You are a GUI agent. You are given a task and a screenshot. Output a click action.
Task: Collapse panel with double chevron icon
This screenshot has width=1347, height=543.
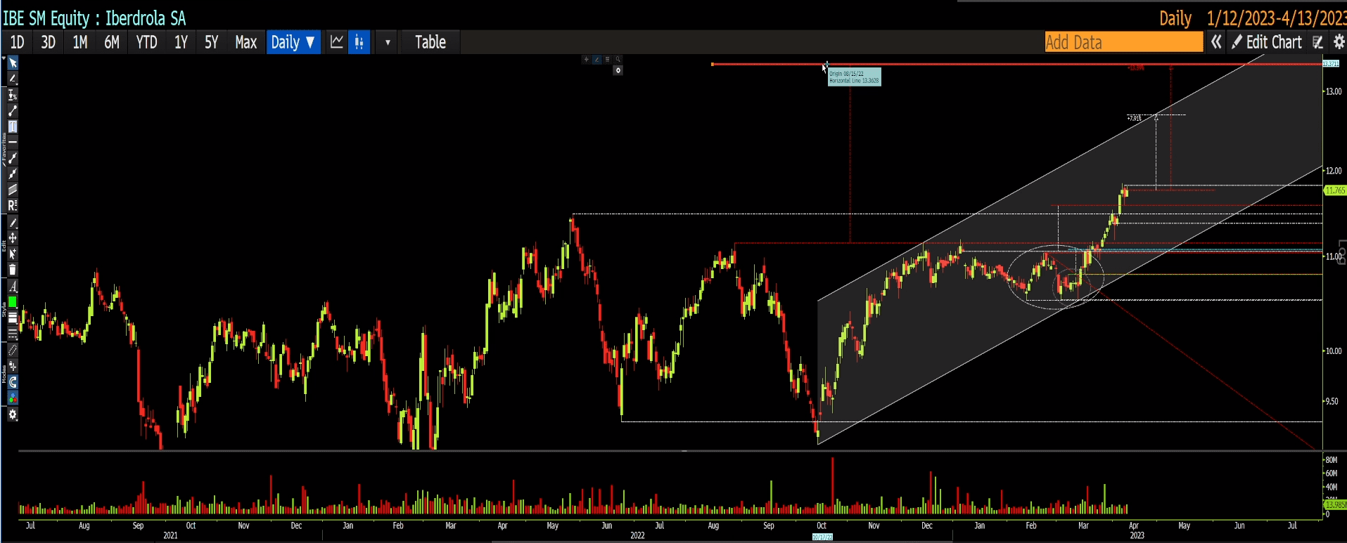(1216, 42)
